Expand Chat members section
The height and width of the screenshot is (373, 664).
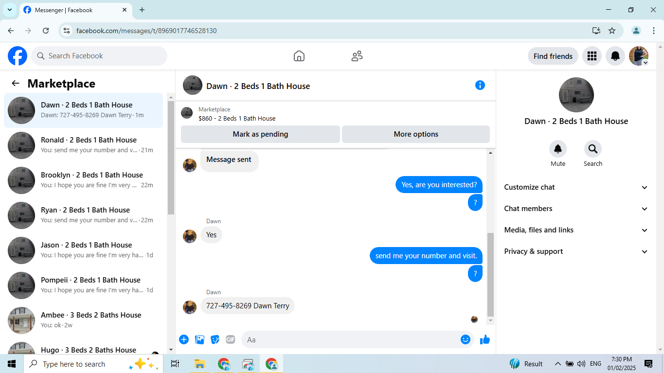pyautogui.click(x=576, y=209)
